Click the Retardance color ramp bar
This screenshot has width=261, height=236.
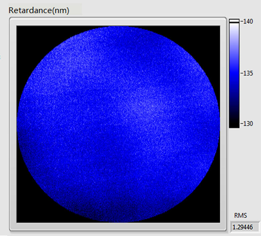tap(234, 73)
